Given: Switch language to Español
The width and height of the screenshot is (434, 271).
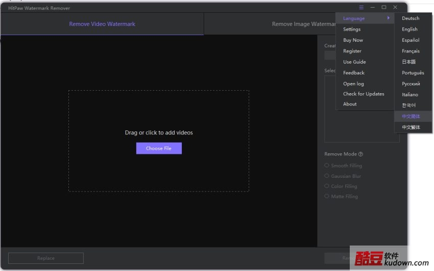Looking at the screenshot, I should 413,40.
